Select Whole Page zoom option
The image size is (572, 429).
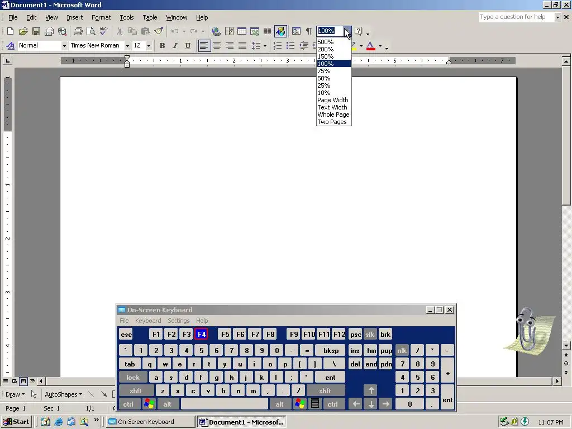coord(334,115)
